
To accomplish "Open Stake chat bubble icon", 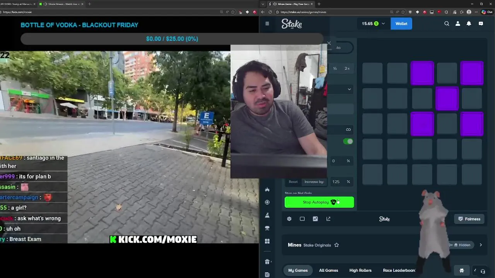I will click(481, 24).
